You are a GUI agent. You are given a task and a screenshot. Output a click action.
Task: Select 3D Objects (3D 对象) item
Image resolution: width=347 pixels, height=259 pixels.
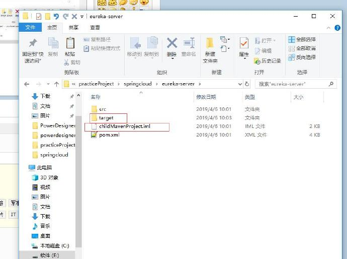[45, 177]
